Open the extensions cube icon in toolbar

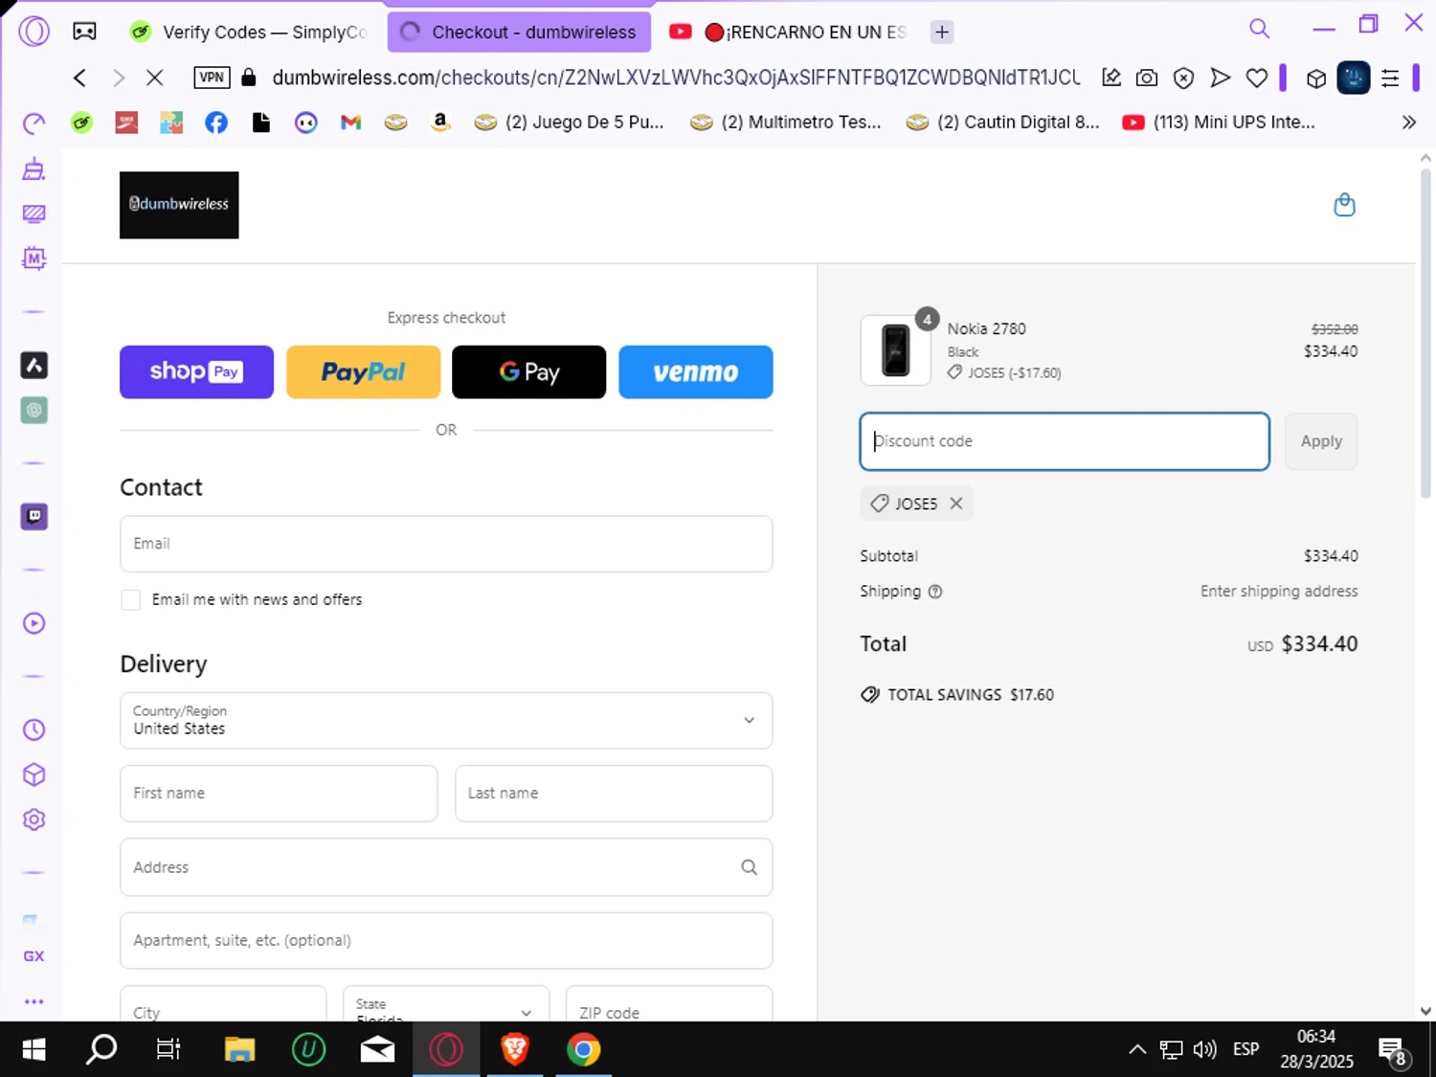(x=1316, y=79)
